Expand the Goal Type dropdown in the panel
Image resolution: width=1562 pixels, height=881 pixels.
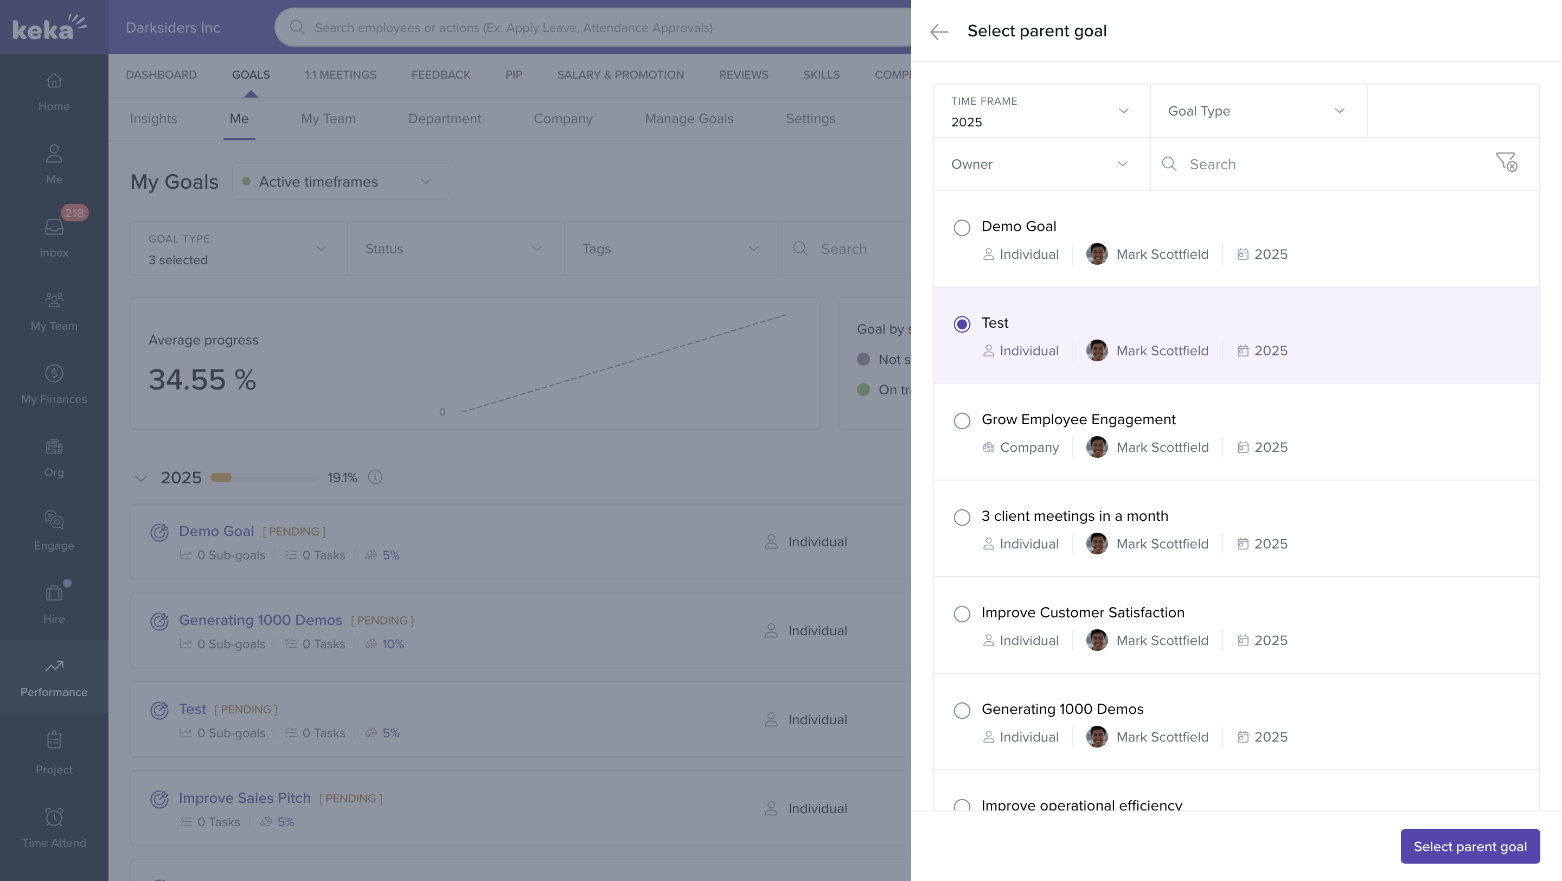pyautogui.click(x=1258, y=111)
